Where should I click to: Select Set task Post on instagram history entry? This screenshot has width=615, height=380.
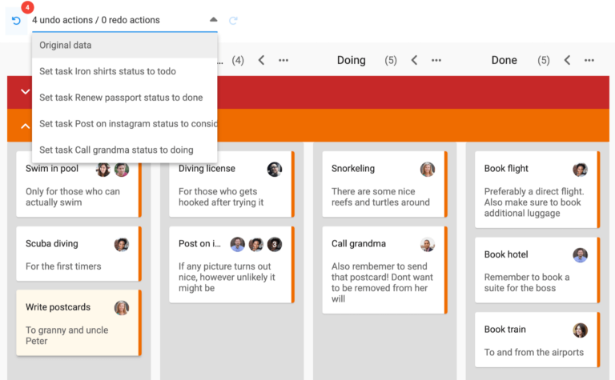(124, 124)
